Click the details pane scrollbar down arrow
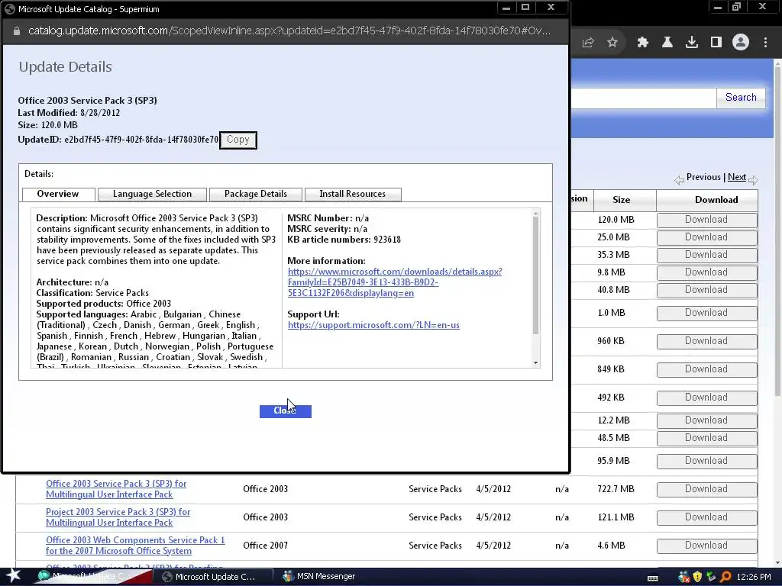This screenshot has width=782, height=586. coord(535,362)
